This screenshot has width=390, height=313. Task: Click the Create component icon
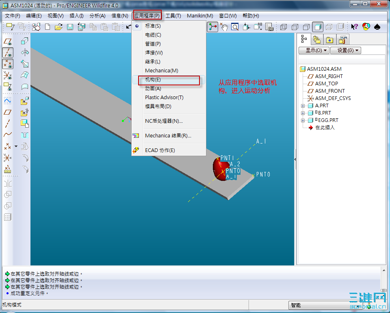25,113
